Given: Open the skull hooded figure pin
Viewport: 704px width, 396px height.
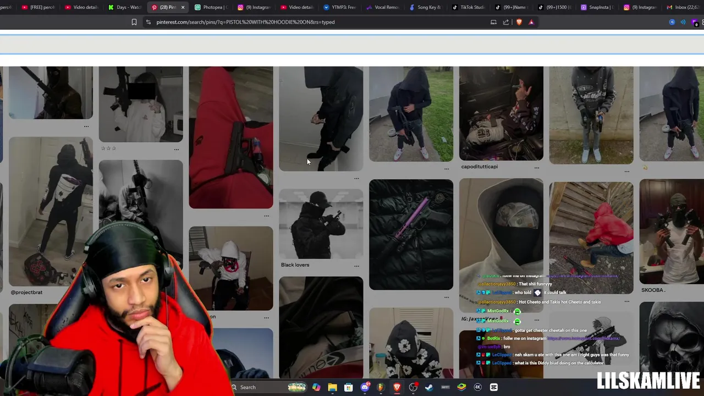Looking at the screenshot, I should 672,341.
